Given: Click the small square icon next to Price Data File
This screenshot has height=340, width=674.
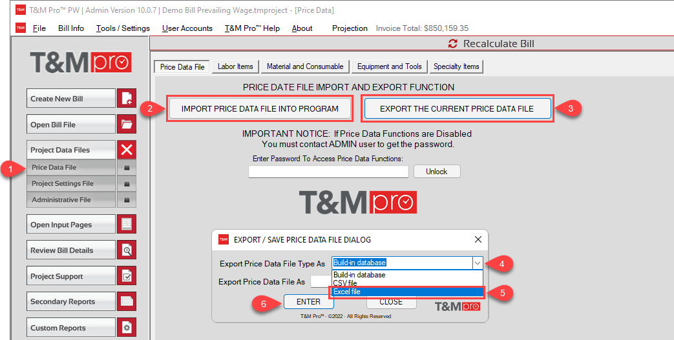Looking at the screenshot, I should [127, 168].
